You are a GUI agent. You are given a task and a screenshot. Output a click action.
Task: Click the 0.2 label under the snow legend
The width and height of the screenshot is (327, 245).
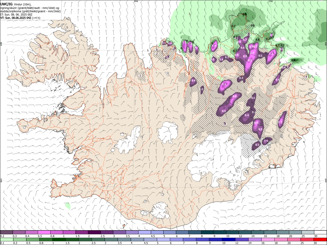click(2, 236)
